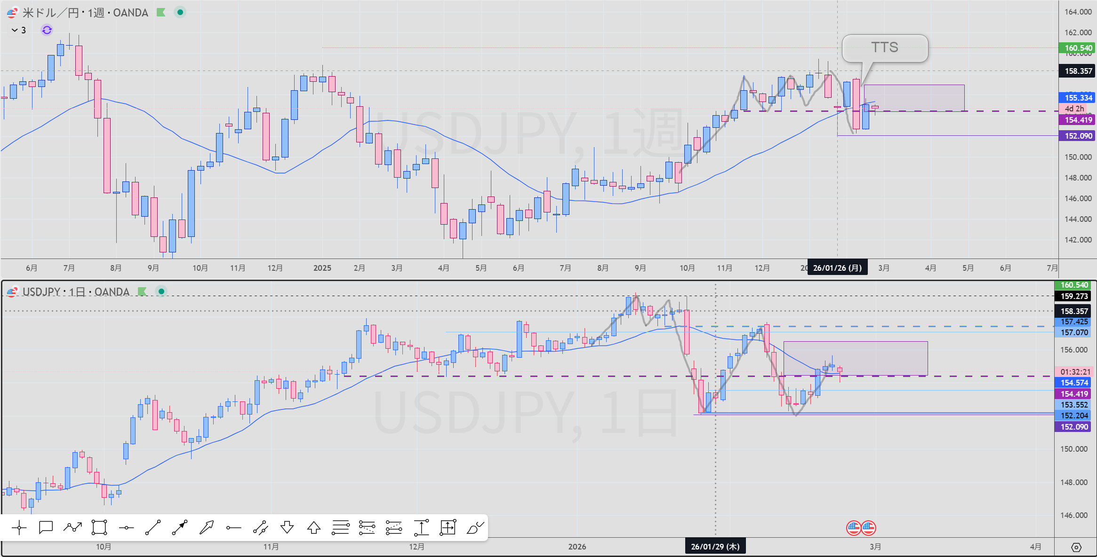Choose the arrow mark down tool
This screenshot has width=1097, height=557.
pyautogui.click(x=287, y=528)
